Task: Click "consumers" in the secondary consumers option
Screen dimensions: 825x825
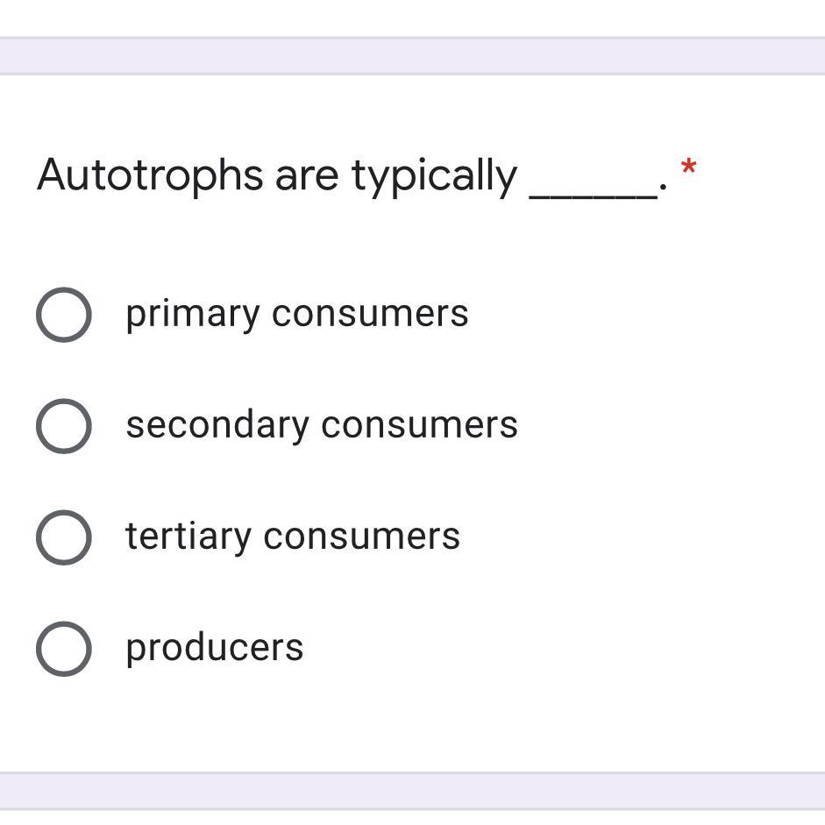Action: click(x=419, y=425)
